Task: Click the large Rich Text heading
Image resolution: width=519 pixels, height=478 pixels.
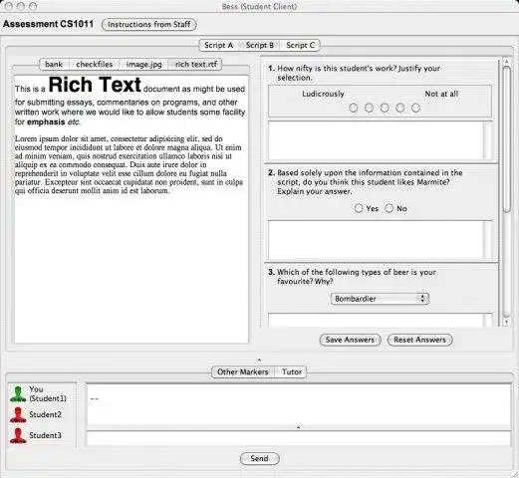Action: pyautogui.click(x=95, y=85)
